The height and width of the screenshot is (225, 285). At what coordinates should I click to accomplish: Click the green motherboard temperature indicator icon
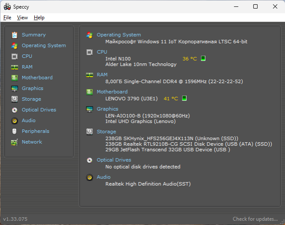[x=184, y=98]
